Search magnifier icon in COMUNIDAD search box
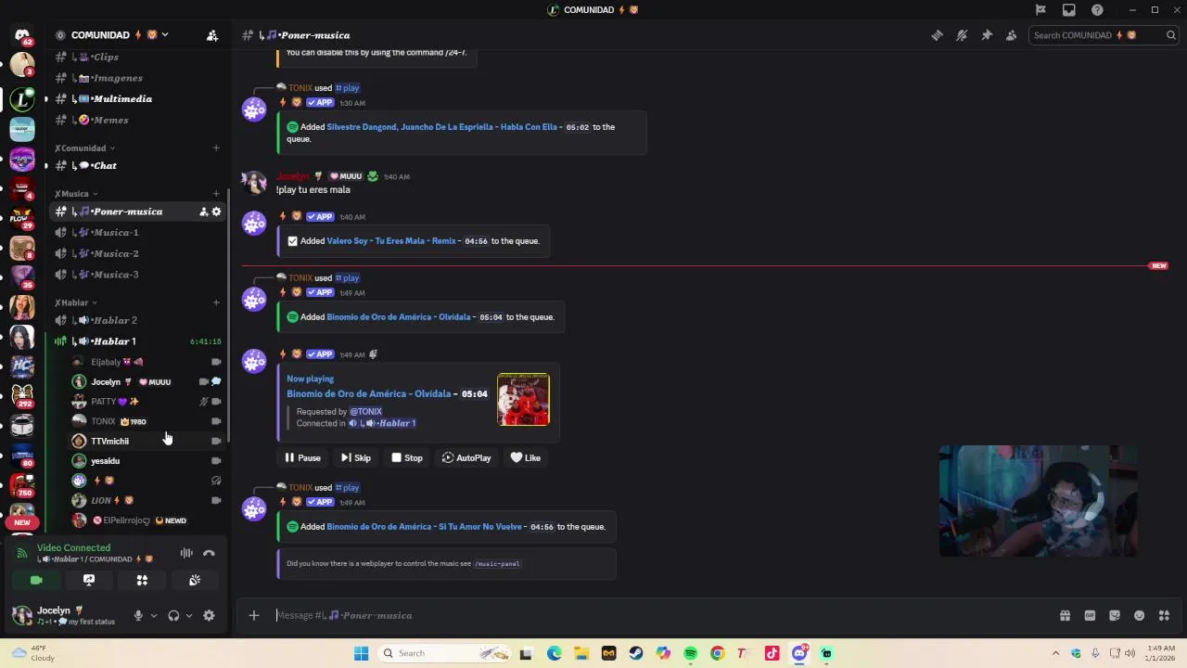1187x668 pixels. pyautogui.click(x=1171, y=35)
